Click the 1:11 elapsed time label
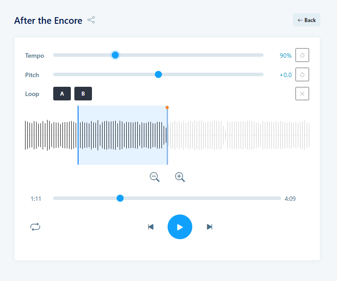Image resolution: width=337 pixels, height=281 pixels. (36, 199)
